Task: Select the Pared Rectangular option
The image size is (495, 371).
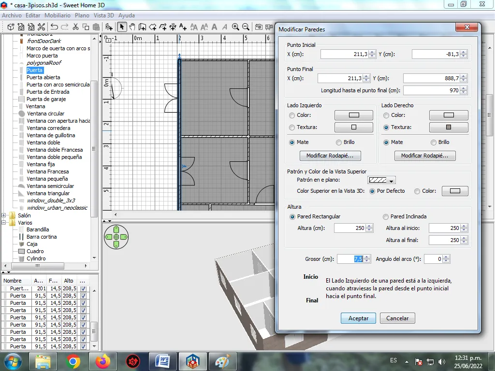Action: click(x=292, y=217)
